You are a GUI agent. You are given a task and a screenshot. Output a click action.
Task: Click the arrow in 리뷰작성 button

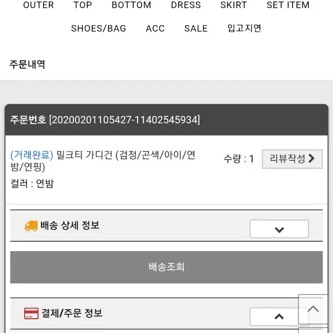click(311, 158)
